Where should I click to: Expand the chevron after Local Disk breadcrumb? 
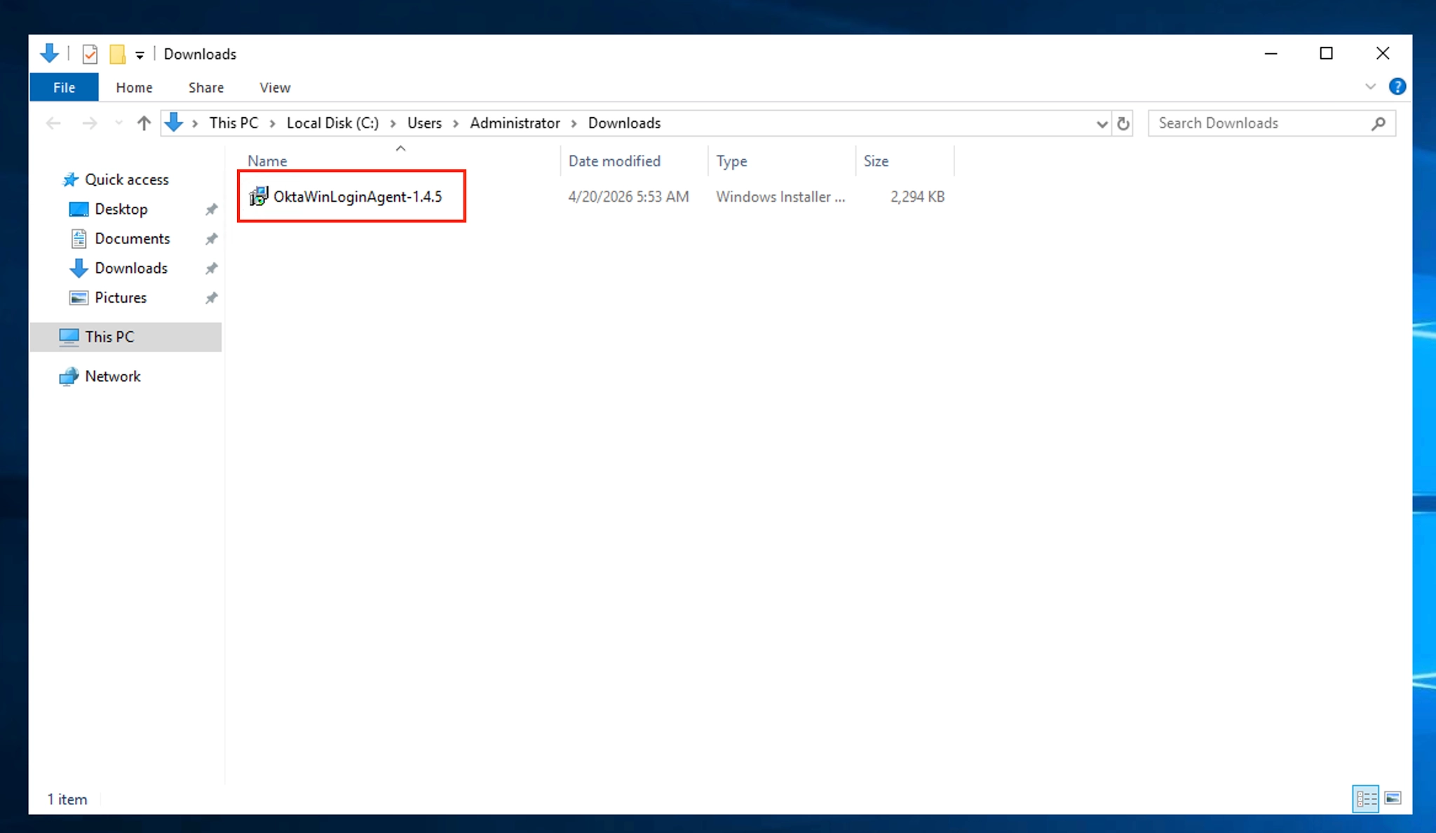(x=393, y=124)
